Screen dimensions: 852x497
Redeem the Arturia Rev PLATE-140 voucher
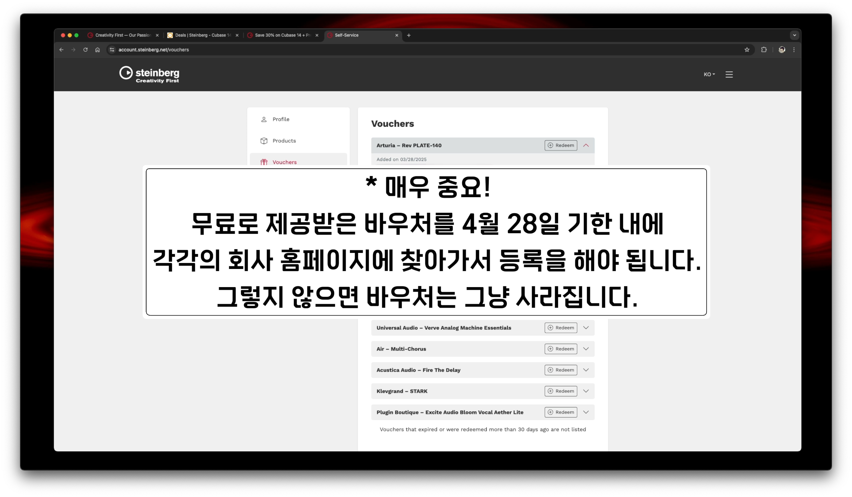(x=561, y=145)
